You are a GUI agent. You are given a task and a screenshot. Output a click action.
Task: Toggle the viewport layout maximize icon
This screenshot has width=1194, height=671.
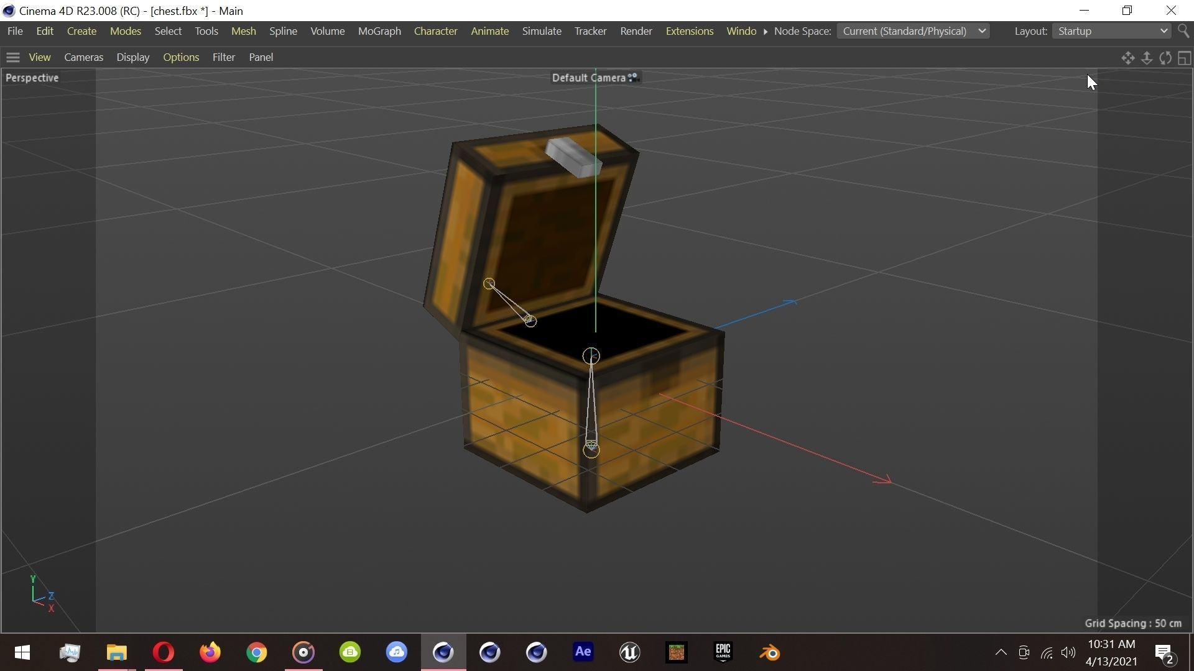click(1184, 58)
